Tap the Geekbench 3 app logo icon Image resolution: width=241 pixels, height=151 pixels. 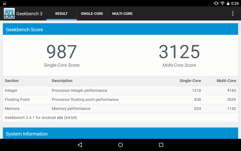coord(9,14)
